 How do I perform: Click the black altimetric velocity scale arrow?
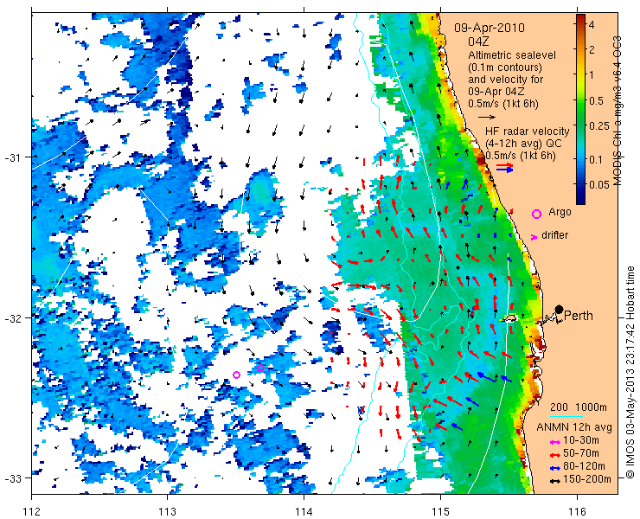click(x=487, y=117)
